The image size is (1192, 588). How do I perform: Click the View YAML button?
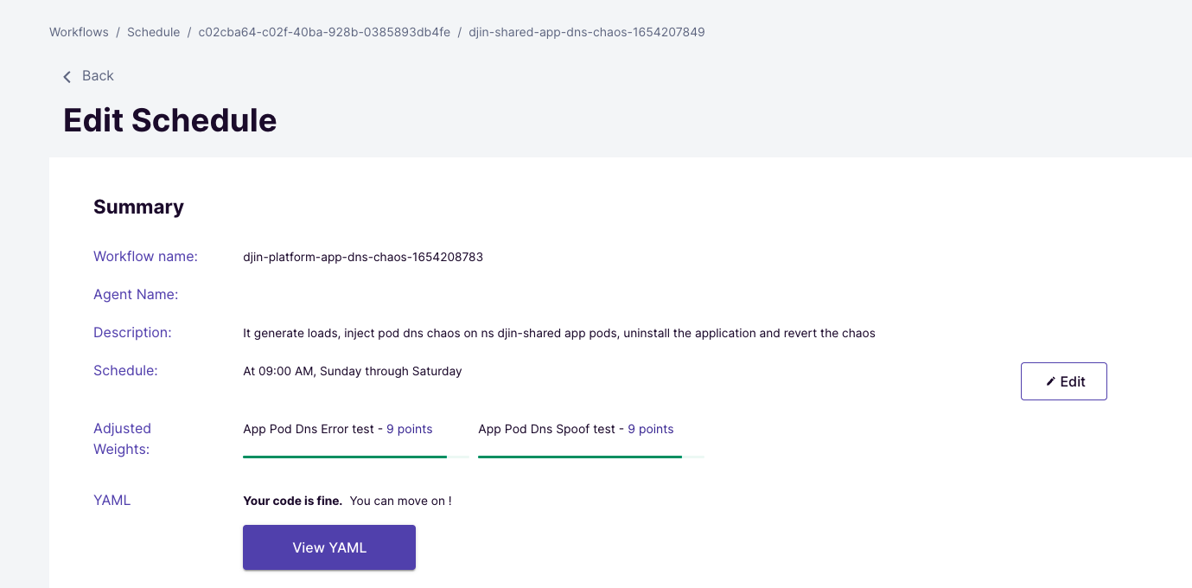329,547
